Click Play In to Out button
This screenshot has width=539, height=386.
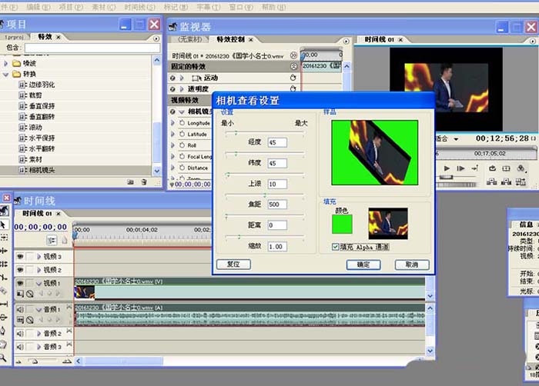(460, 168)
